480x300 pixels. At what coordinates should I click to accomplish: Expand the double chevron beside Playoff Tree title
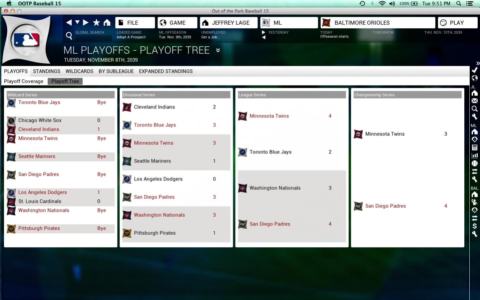point(218,50)
